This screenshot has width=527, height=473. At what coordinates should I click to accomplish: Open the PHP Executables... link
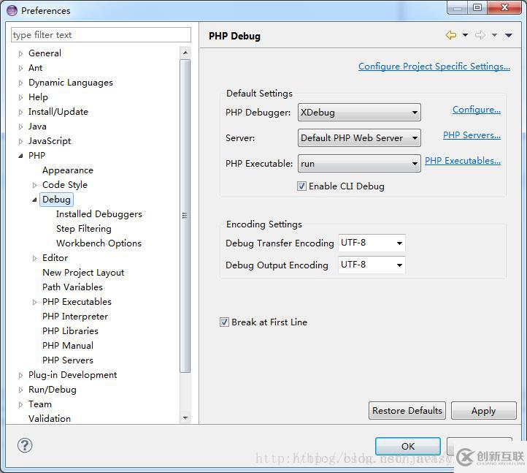(x=463, y=161)
